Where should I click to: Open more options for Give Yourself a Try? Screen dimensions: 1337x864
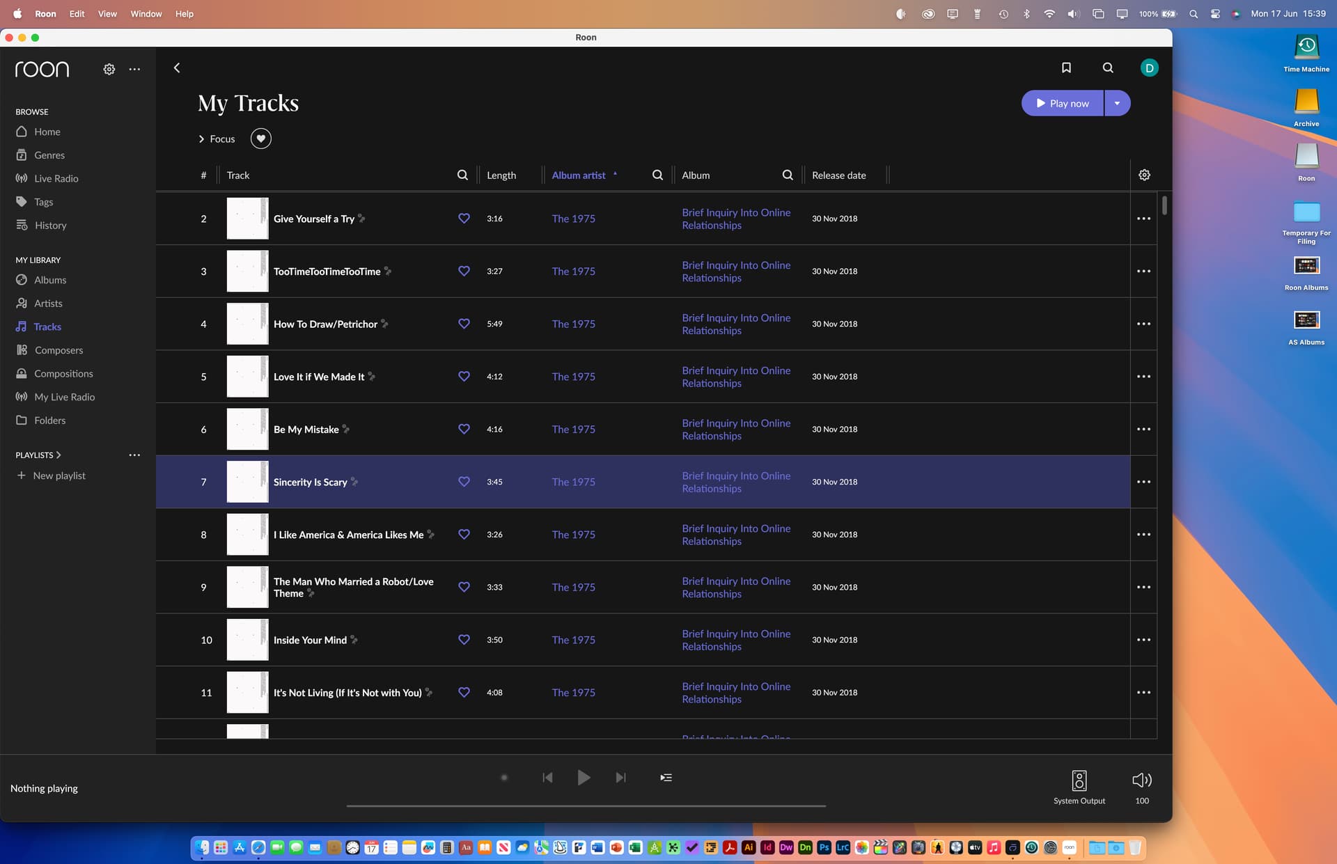click(x=1143, y=219)
